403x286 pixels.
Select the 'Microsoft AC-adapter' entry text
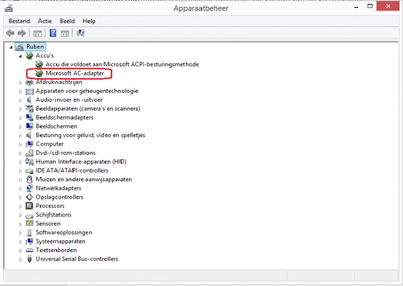75,73
